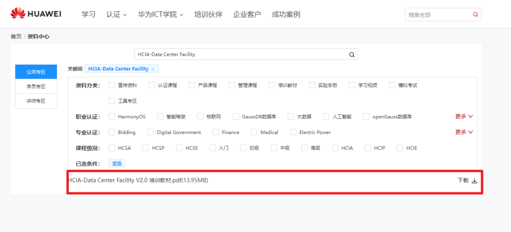Check the 宣传资料 checkbox
The height and width of the screenshot is (232, 511).
pos(112,85)
